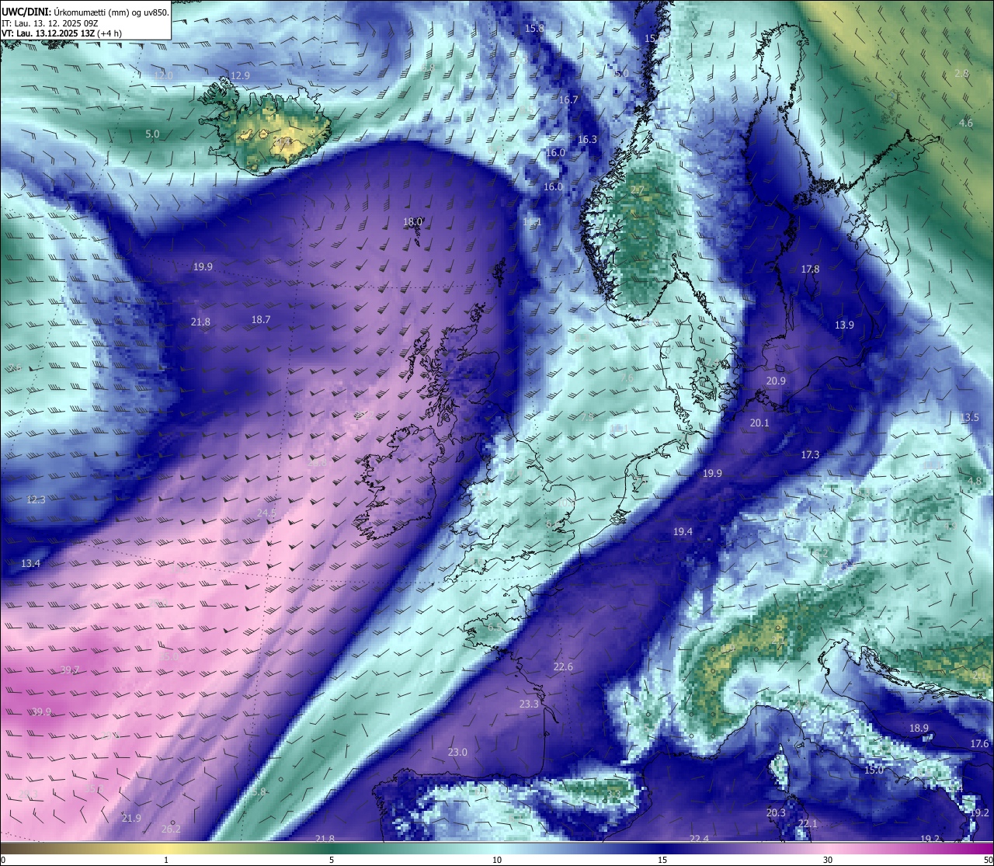Click the 22.4 value at the bottom edge

[699, 838]
